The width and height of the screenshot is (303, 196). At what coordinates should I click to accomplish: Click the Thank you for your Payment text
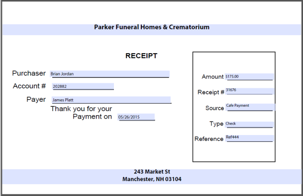[x=82, y=113]
